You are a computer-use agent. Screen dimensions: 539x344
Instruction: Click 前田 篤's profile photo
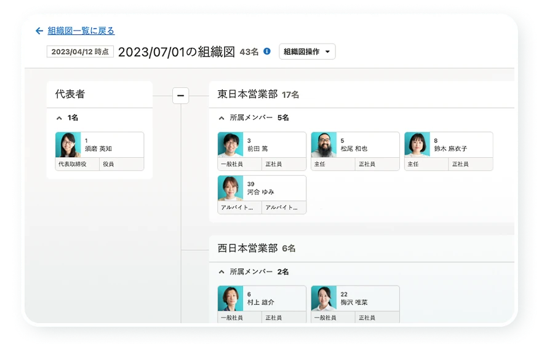click(230, 145)
